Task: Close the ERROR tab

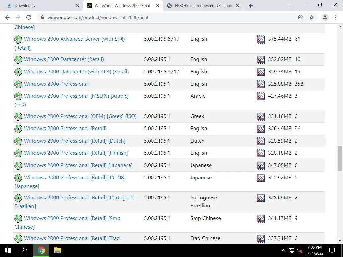Action: tap(238, 6)
